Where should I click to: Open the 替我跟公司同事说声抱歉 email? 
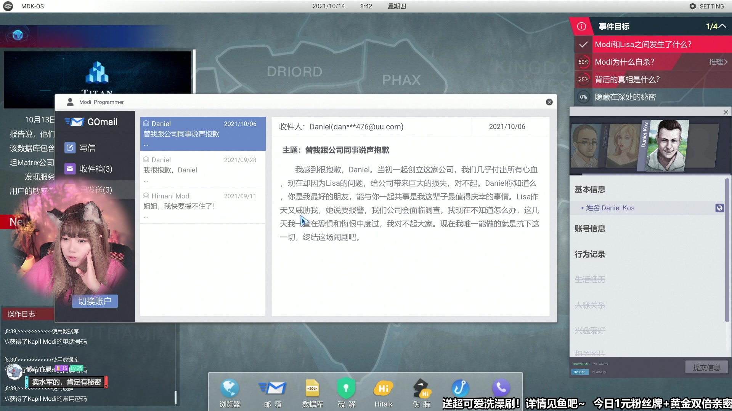tap(203, 134)
